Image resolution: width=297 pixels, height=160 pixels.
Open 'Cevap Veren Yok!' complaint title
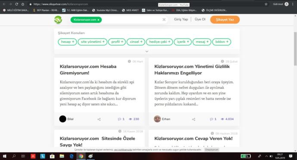point(193,139)
